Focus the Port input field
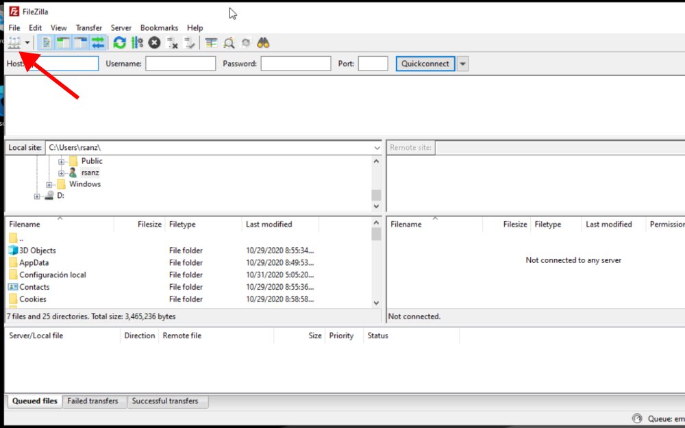The height and width of the screenshot is (428, 685). click(373, 64)
